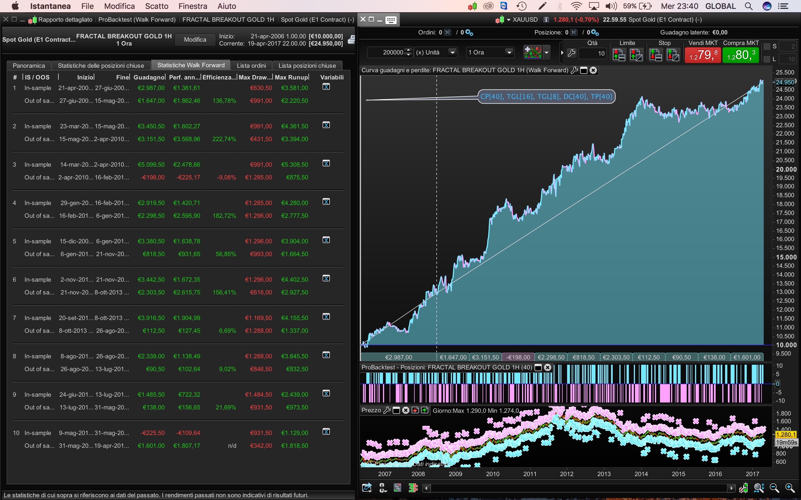801x500 pixels.
Task: Click the Modifica button
Action: coord(195,40)
